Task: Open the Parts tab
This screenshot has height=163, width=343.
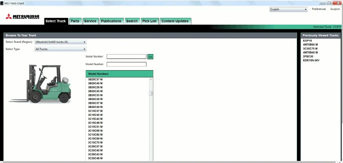Action: point(75,21)
